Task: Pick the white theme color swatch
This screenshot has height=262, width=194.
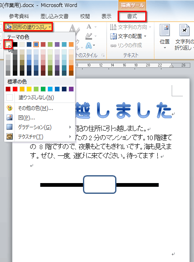Action: (8, 44)
